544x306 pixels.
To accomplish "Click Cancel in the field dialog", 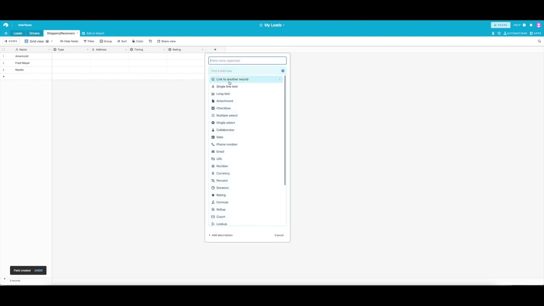I will [279, 235].
